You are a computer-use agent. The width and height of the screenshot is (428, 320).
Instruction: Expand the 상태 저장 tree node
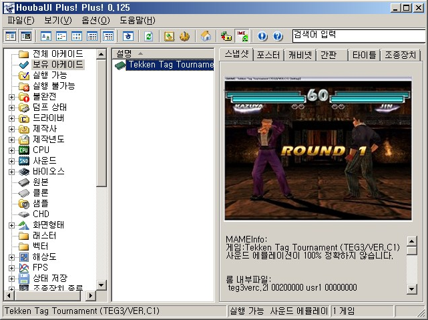pos(11,279)
